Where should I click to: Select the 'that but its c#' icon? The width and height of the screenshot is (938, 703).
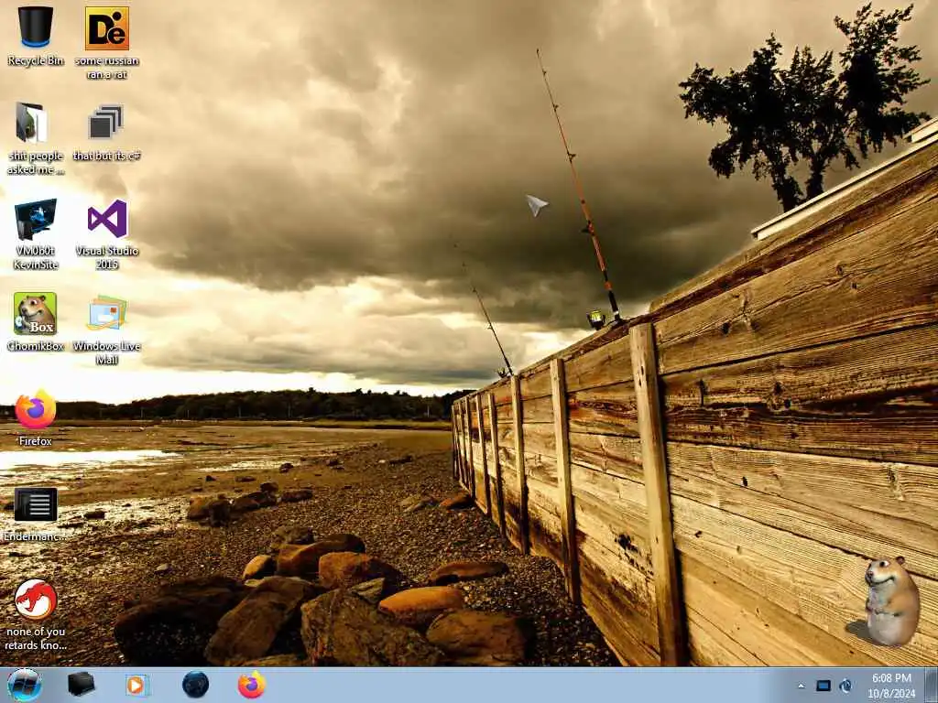click(x=107, y=132)
